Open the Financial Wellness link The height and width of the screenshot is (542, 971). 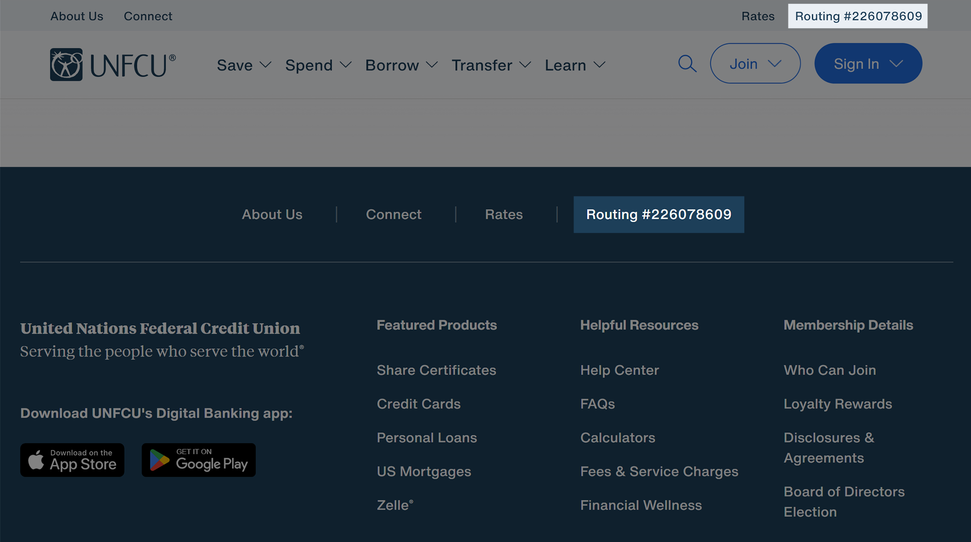[x=641, y=505]
